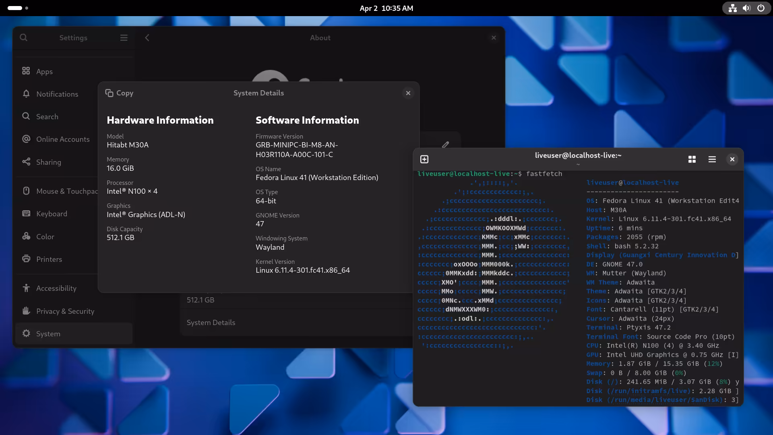773x435 pixels.
Task: Show terminal tab overview grid icon
Action: (x=692, y=159)
